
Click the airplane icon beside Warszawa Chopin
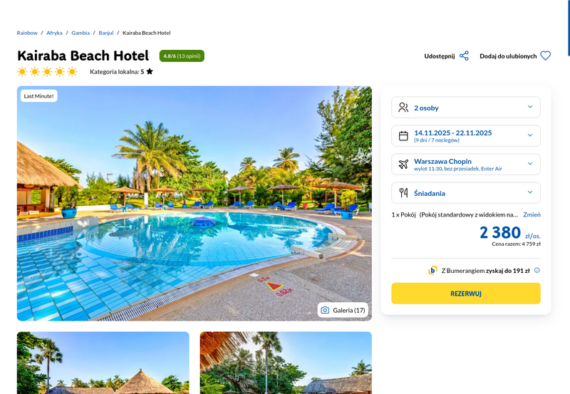point(403,165)
